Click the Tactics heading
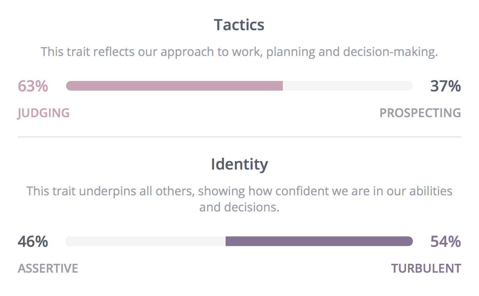This screenshot has width=479, height=296. (239, 25)
